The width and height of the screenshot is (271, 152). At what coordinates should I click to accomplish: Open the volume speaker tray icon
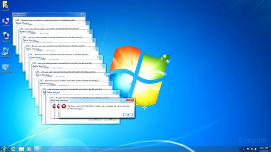256,149
